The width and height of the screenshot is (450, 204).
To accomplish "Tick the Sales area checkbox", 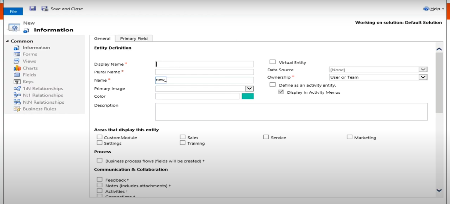I will (183, 137).
